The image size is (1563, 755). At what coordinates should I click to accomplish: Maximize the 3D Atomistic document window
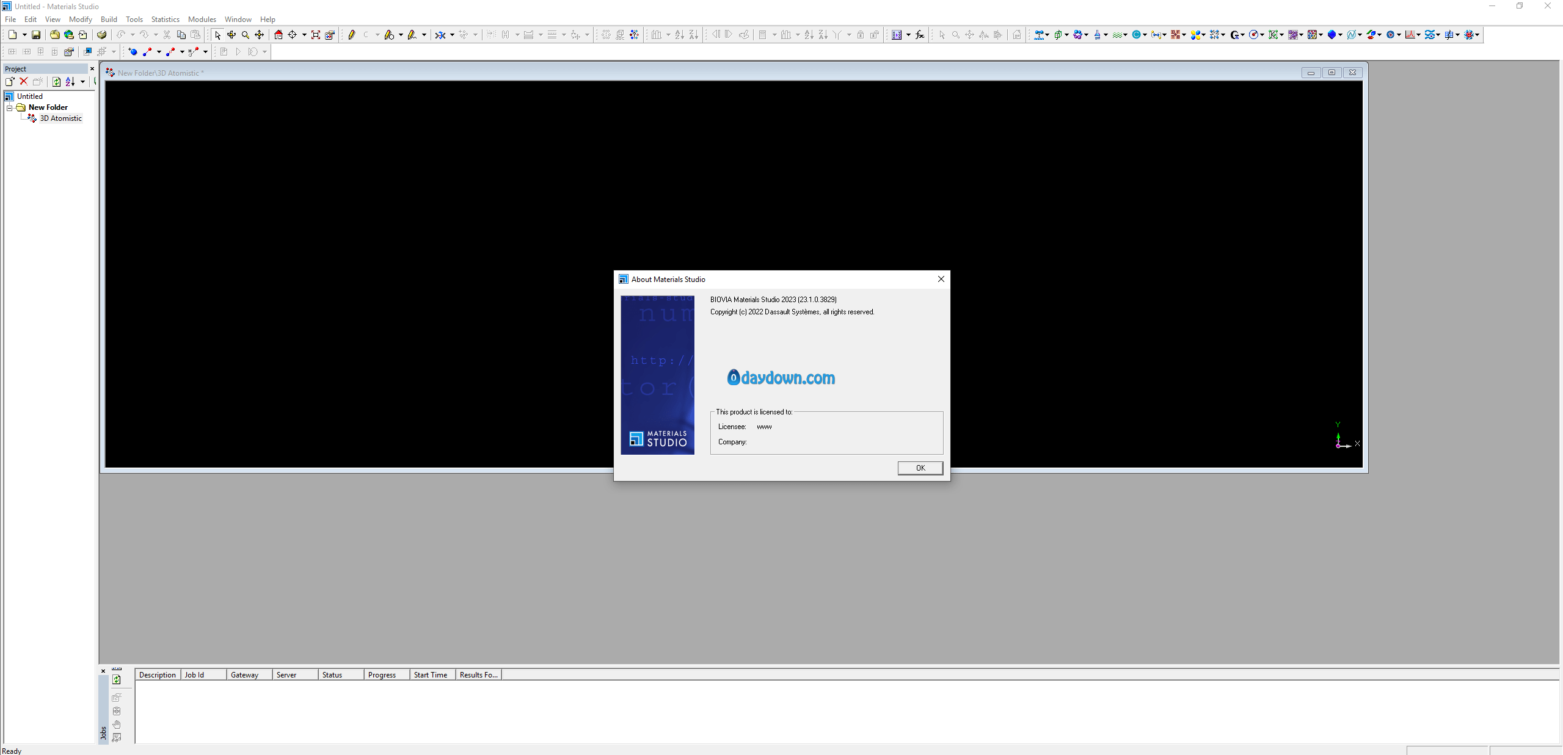[x=1332, y=73]
